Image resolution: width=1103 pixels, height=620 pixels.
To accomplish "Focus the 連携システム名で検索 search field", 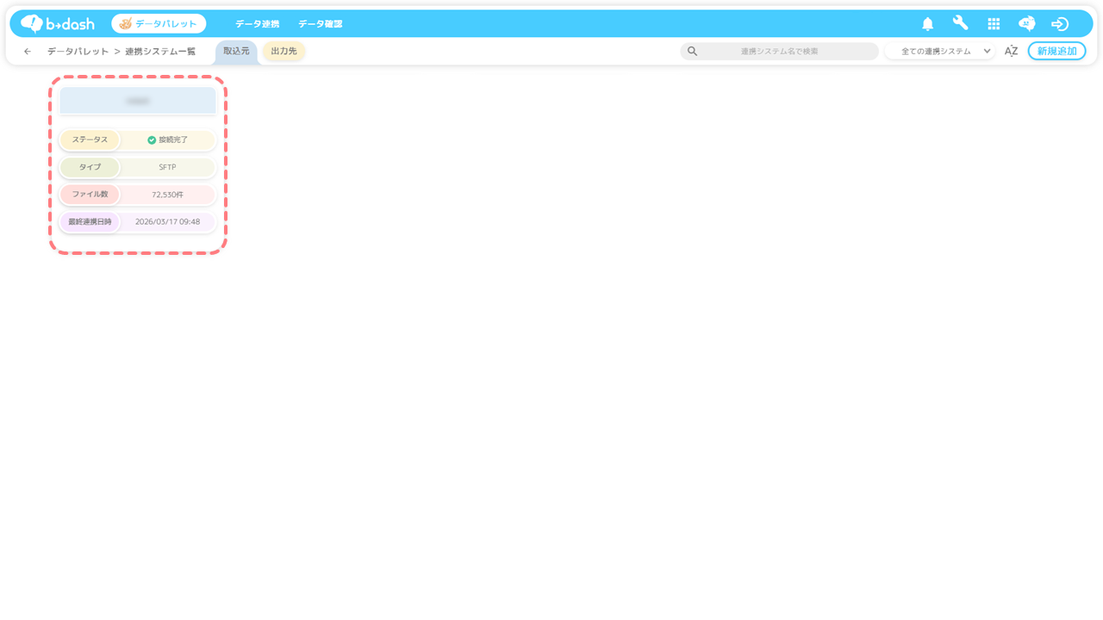I will [x=779, y=52].
